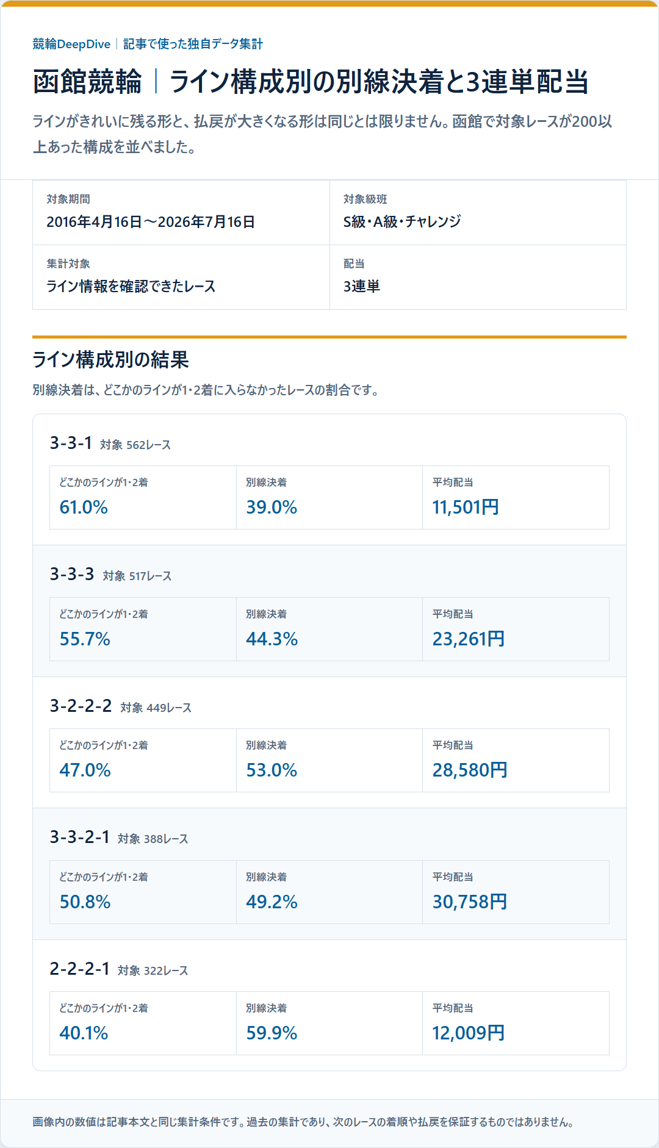Click the 23,261円 average payout
Image resolution: width=659 pixels, height=1148 pixels.
(x=469, y=639)
